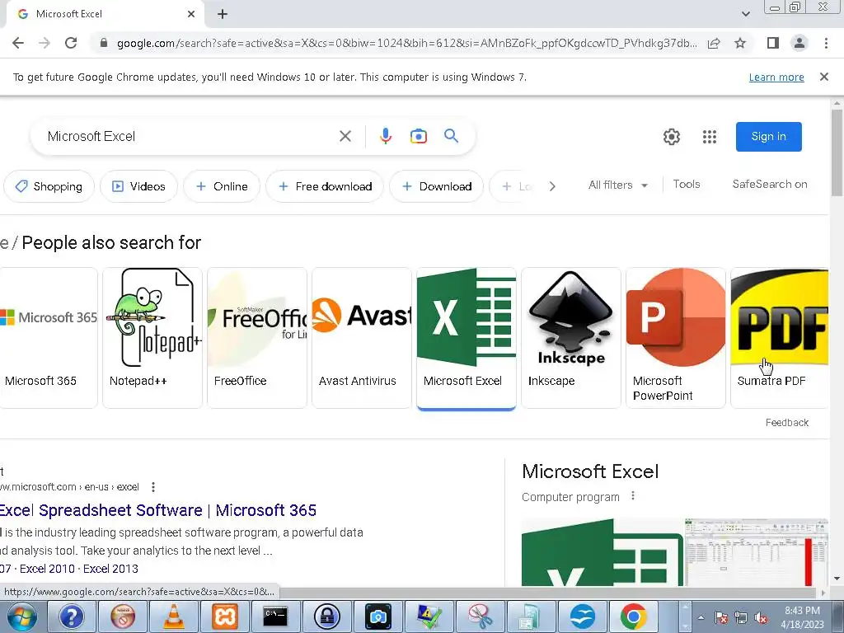Open the help question mark taskbar icon
Image resolution: width=844 pixels, height=633 pixels.
coord(72,617)
